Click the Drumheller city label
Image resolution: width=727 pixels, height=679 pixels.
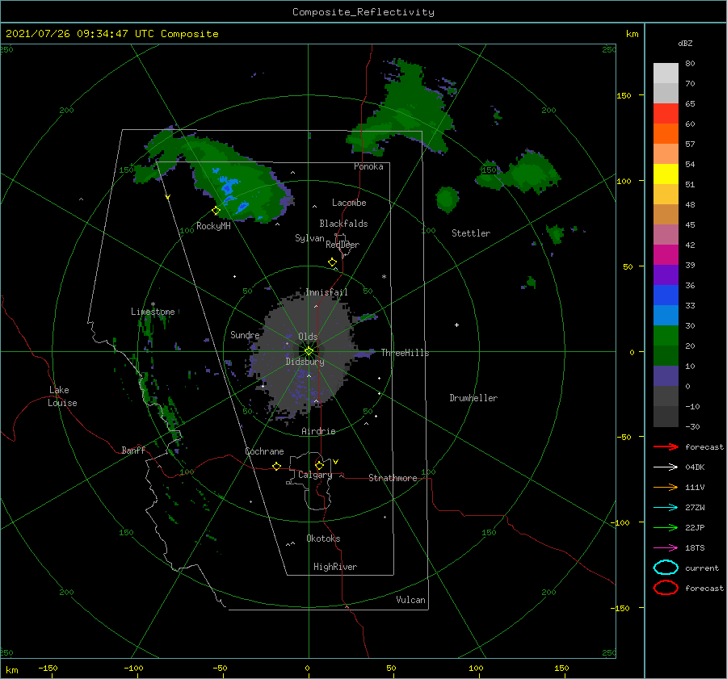click(x=473, y=398)
